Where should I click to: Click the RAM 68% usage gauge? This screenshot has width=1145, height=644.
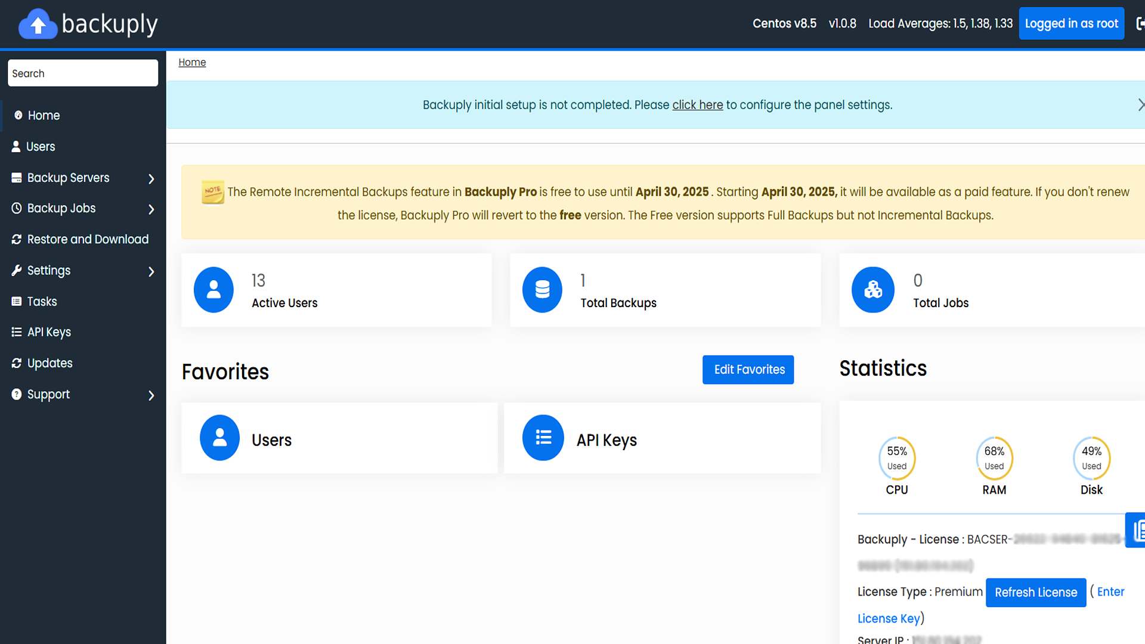pyautogui.click(x=994, y=458)
